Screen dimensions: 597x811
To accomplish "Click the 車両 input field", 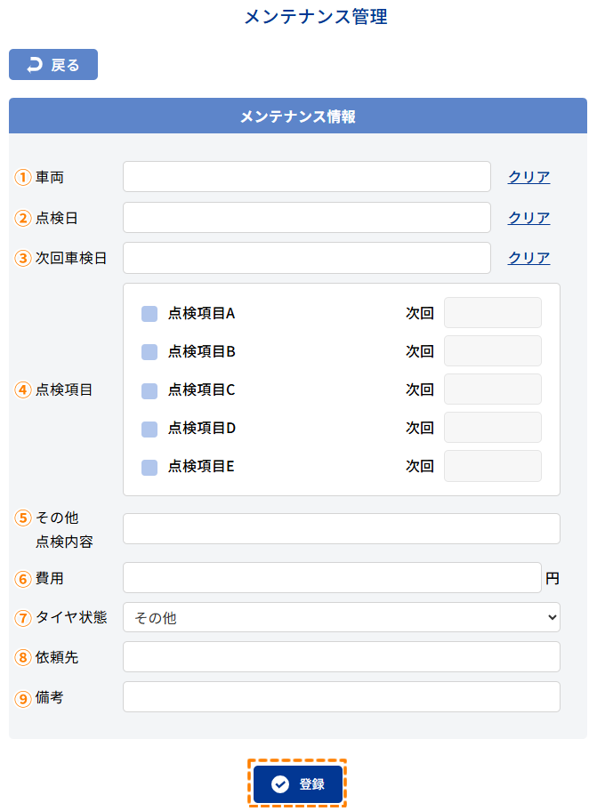I will 306,177.
